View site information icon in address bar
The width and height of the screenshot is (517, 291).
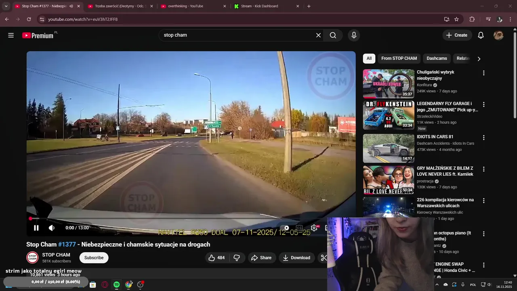pos(42,19)
